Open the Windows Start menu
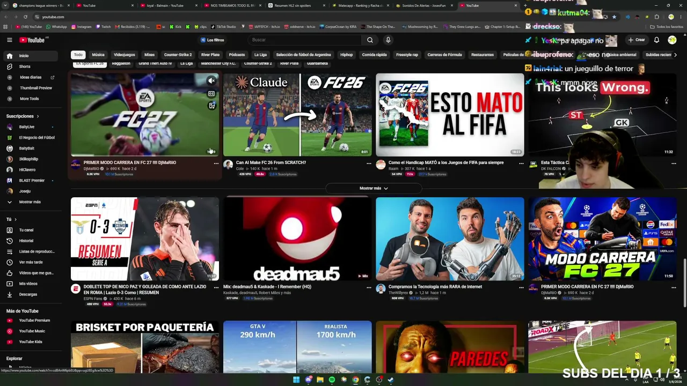Screen dimensions: 687x386 (296, 380)
